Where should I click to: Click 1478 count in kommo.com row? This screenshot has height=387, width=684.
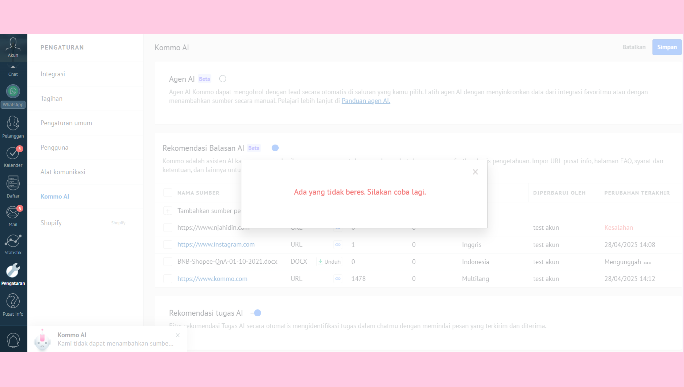click(358, 279)
